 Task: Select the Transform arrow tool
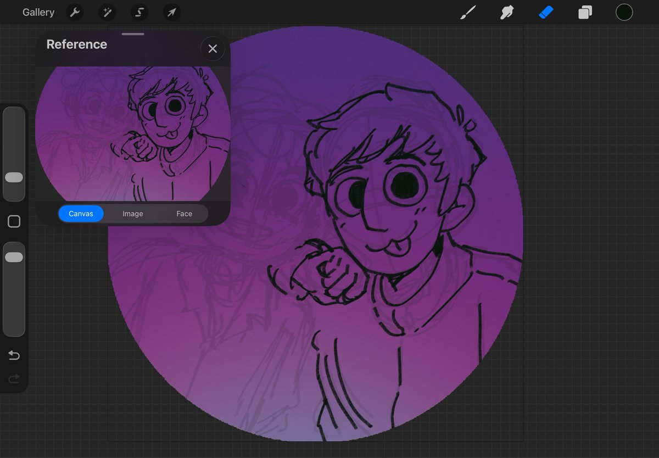(171, 12)
